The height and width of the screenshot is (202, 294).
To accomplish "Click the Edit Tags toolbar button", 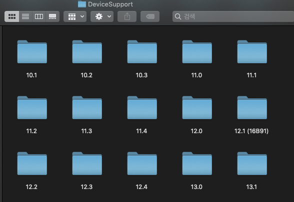I will [x=150, y=16].
